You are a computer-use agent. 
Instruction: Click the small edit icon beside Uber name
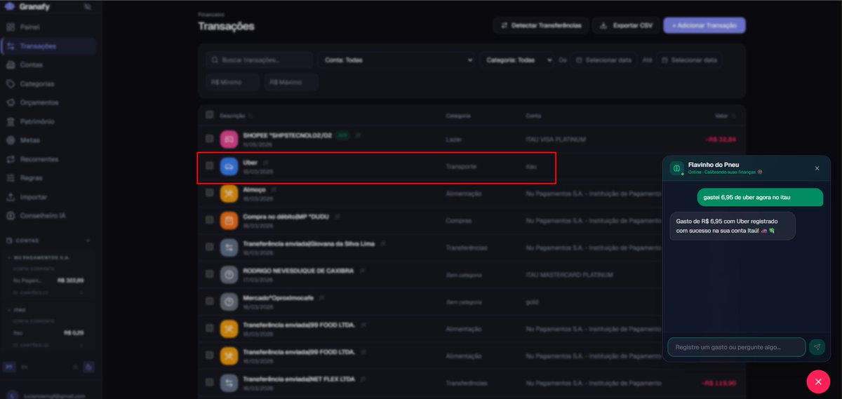pyautogui.click(x=265, y=162)
